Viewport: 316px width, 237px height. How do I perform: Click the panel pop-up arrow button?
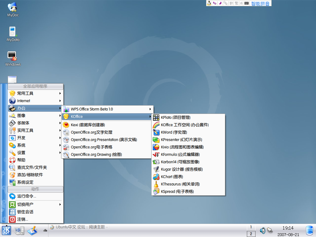(x=45, y=230)
